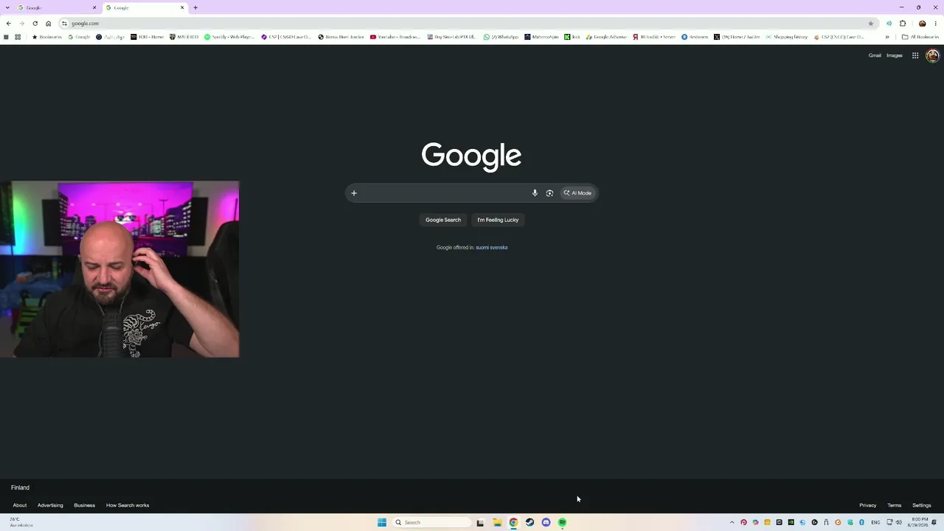Open the Home / Twitter bookmark
944x531 pixels.
(737, 37)
